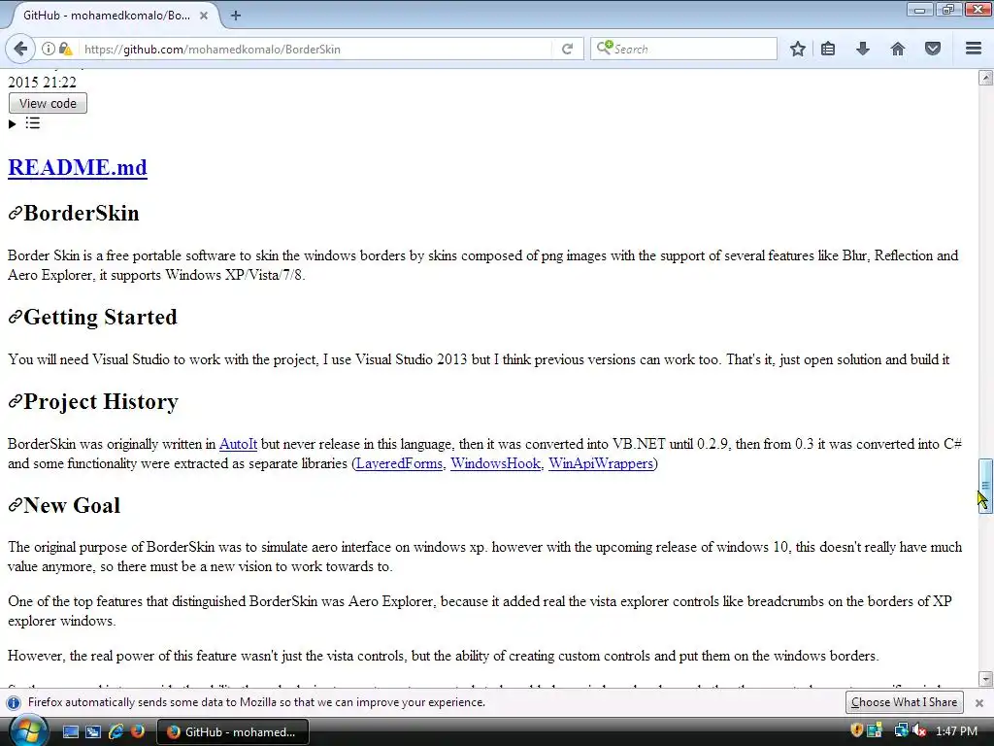The height and width of the screenshot is (746, 994).
Task: Click Switch between windows quick launch icon
Action: click(93, 732)
